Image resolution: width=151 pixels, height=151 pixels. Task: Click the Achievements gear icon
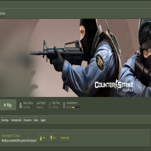[64, 105]
